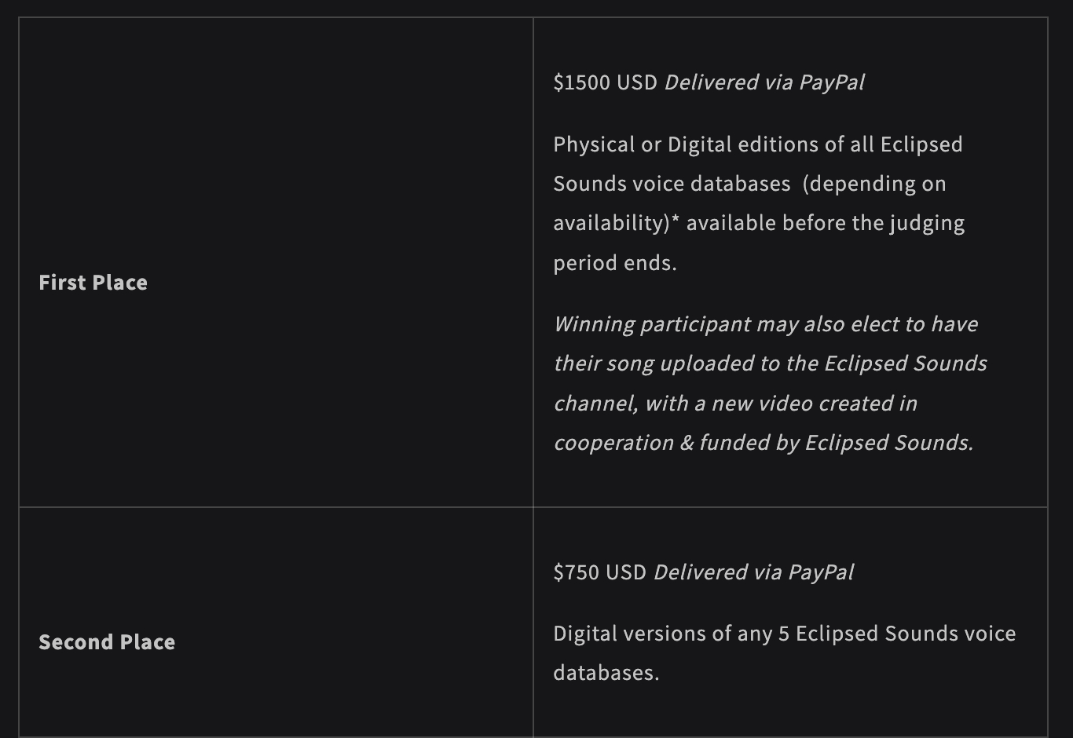Click "Delivered via PayPal" in First Place row
Screen dimensions: 1073x738
(764, 82)
